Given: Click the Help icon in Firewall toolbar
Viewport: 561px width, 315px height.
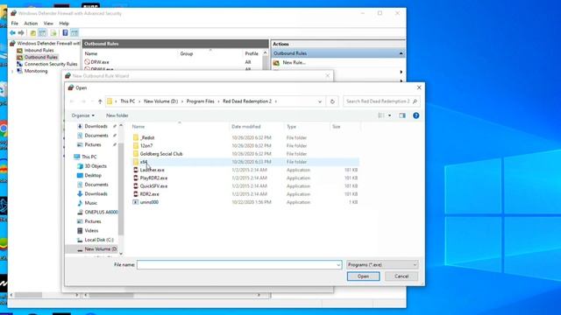Looking at the screenshot, I should 65,33.
